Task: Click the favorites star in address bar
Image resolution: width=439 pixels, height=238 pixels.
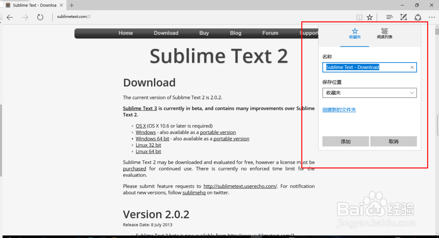Action: pos(370,18)
